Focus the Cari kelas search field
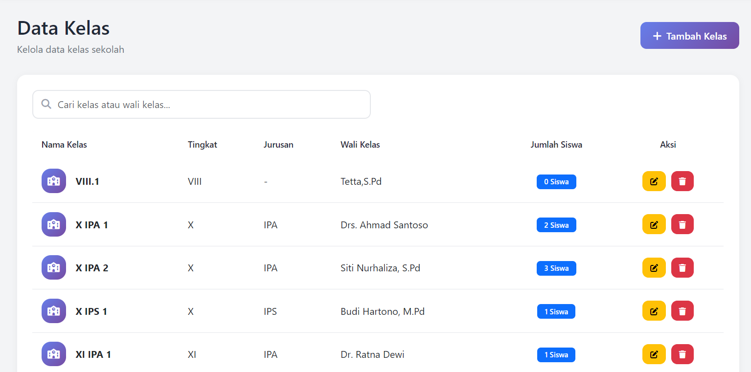751x372 pixels. click(x=202, y=105)
